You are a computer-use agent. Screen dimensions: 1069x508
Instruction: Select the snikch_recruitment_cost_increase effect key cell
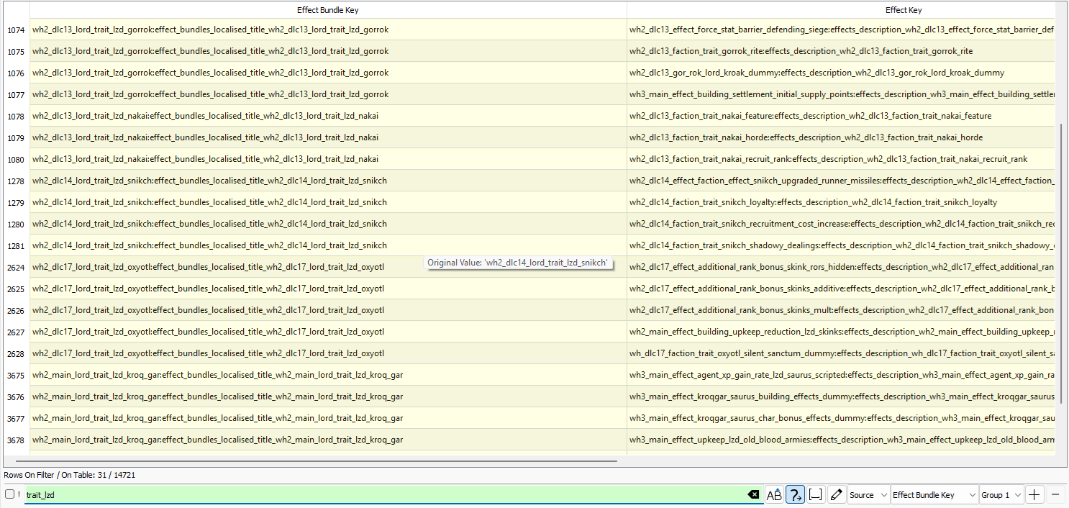[840, 224]
